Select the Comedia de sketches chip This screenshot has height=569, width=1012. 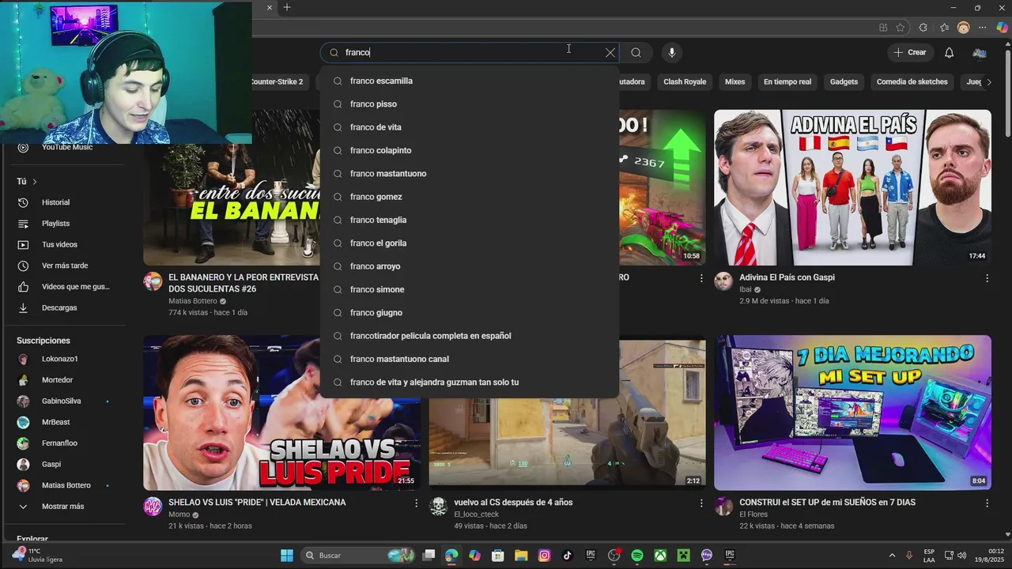[912, 81]
